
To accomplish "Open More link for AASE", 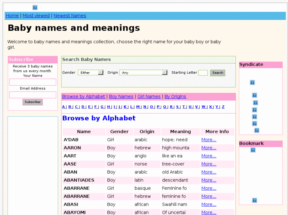I will click(x=209, y=164).
